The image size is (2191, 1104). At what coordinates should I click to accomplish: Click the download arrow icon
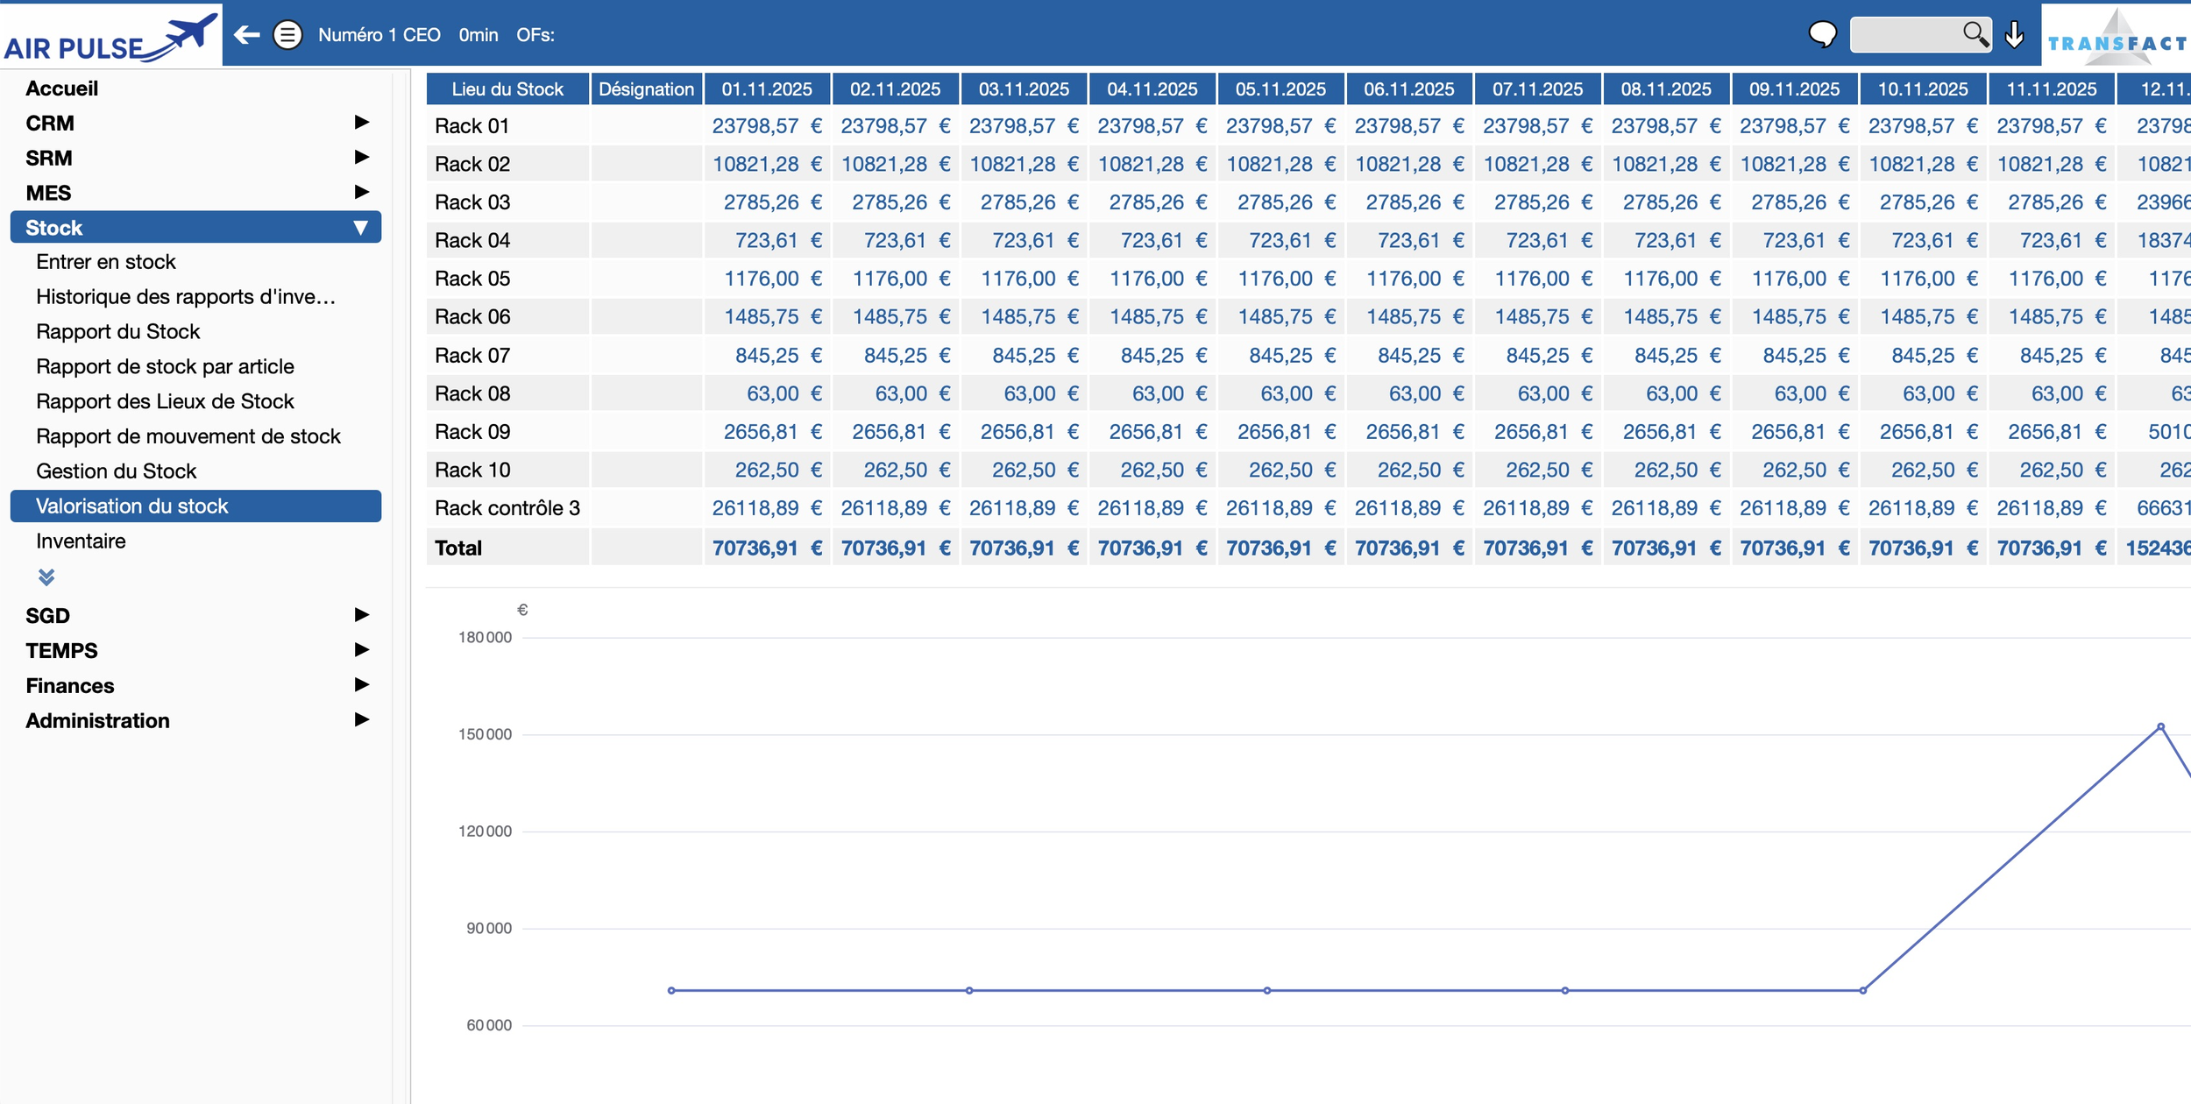click(x=2014, y=35)
